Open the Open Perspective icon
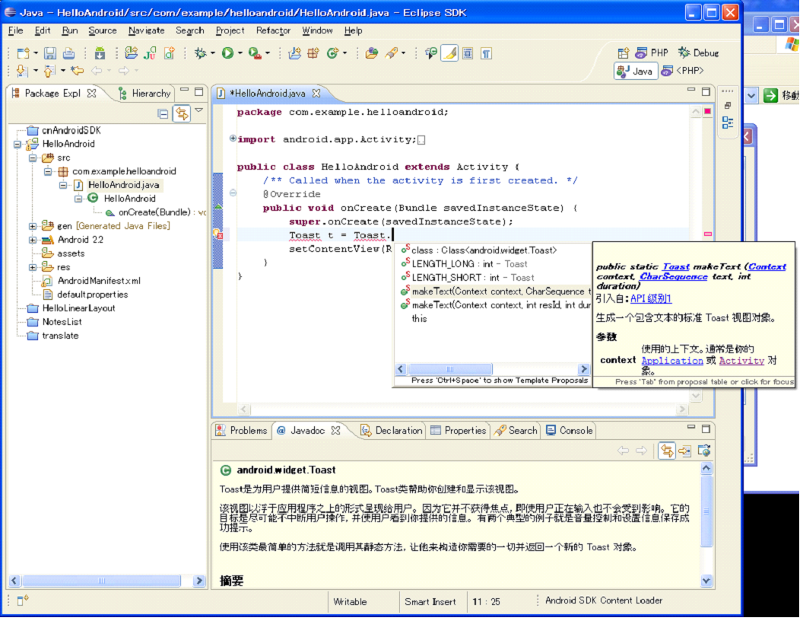The image size is (800, 618). [x=624, y=53]
